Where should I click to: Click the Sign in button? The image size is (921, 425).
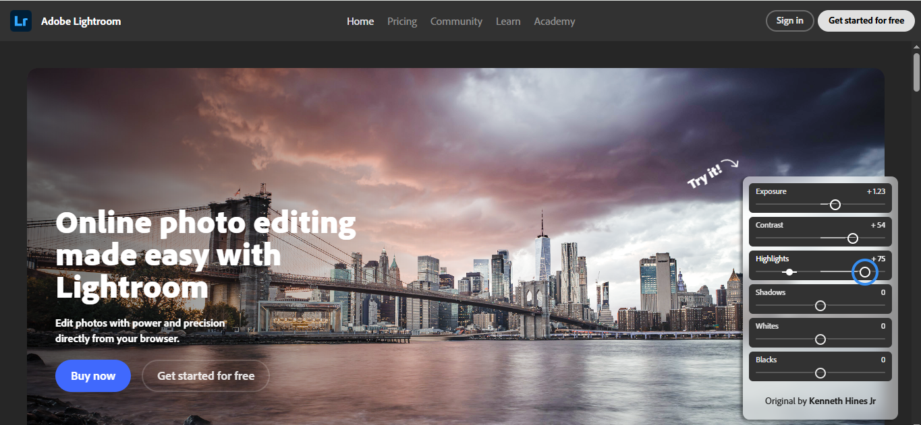tap(789, 21)
